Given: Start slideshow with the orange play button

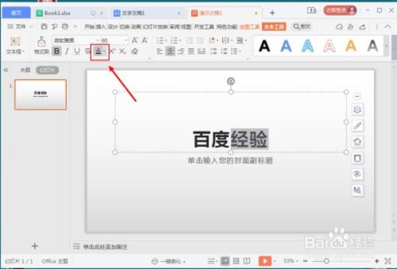Looking at the screenshot, I should coord(265,260).
